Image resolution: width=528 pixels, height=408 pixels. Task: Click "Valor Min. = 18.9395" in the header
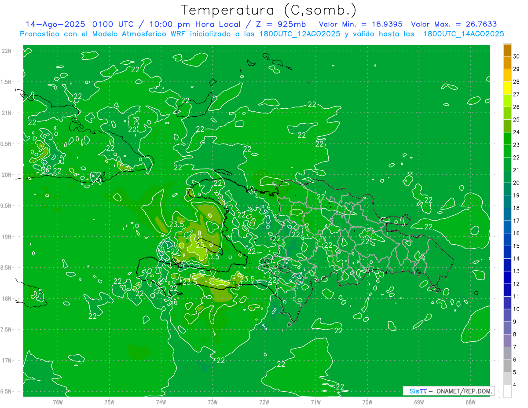coord(360,24)
